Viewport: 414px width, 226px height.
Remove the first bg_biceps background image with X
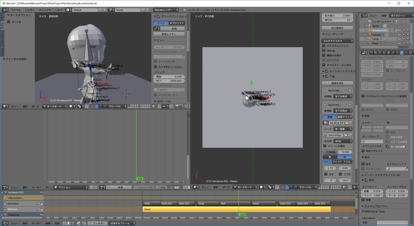tap(350, 90)
